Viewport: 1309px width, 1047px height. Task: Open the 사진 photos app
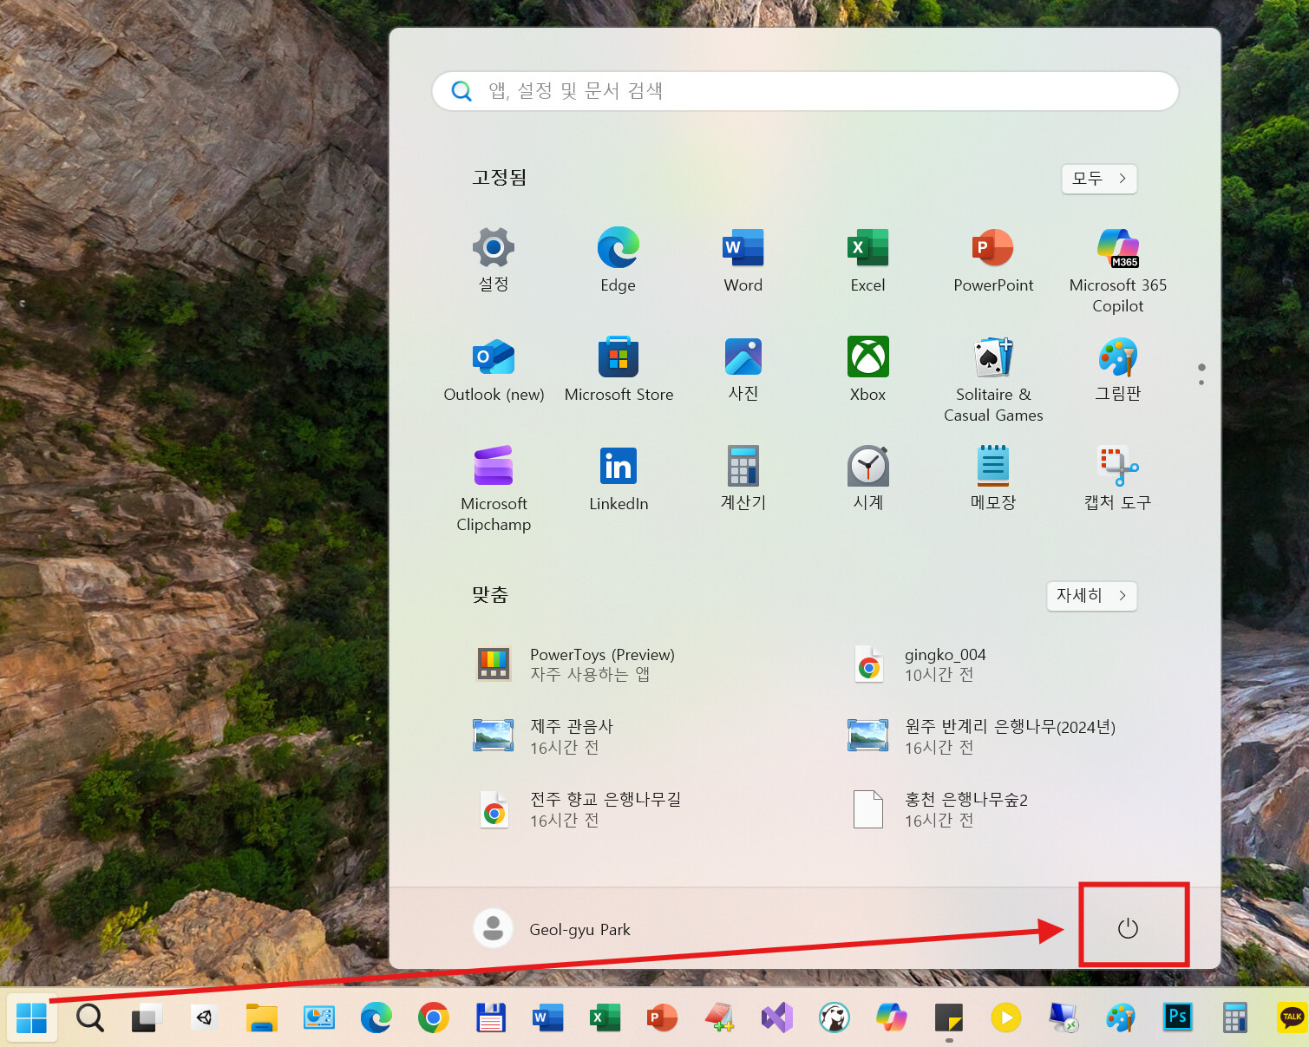(x=743, y=369)
